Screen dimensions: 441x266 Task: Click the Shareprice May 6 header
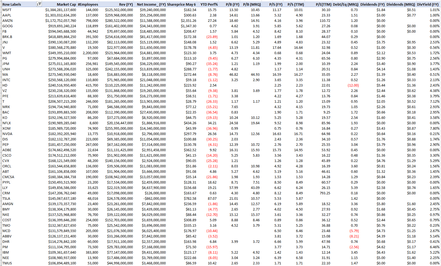[181, 4]
